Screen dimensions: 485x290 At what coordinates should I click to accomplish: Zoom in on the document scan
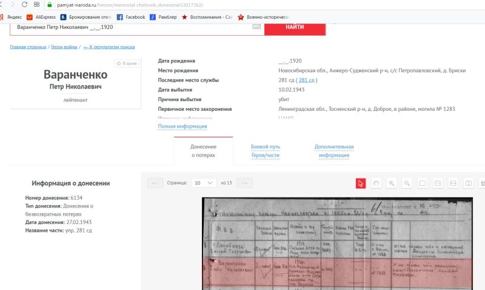coord(391,183)
